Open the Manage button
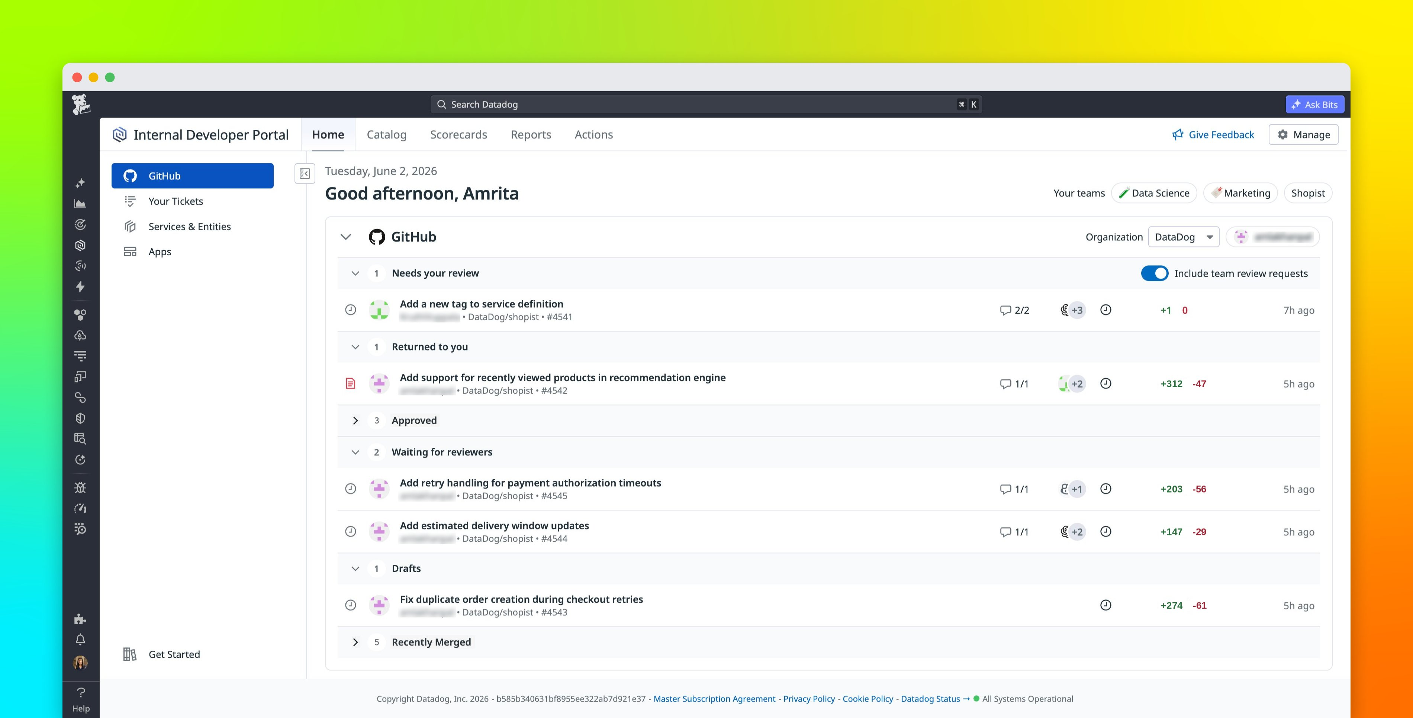The image size is (1413, 718). (x=1303, y=135)
